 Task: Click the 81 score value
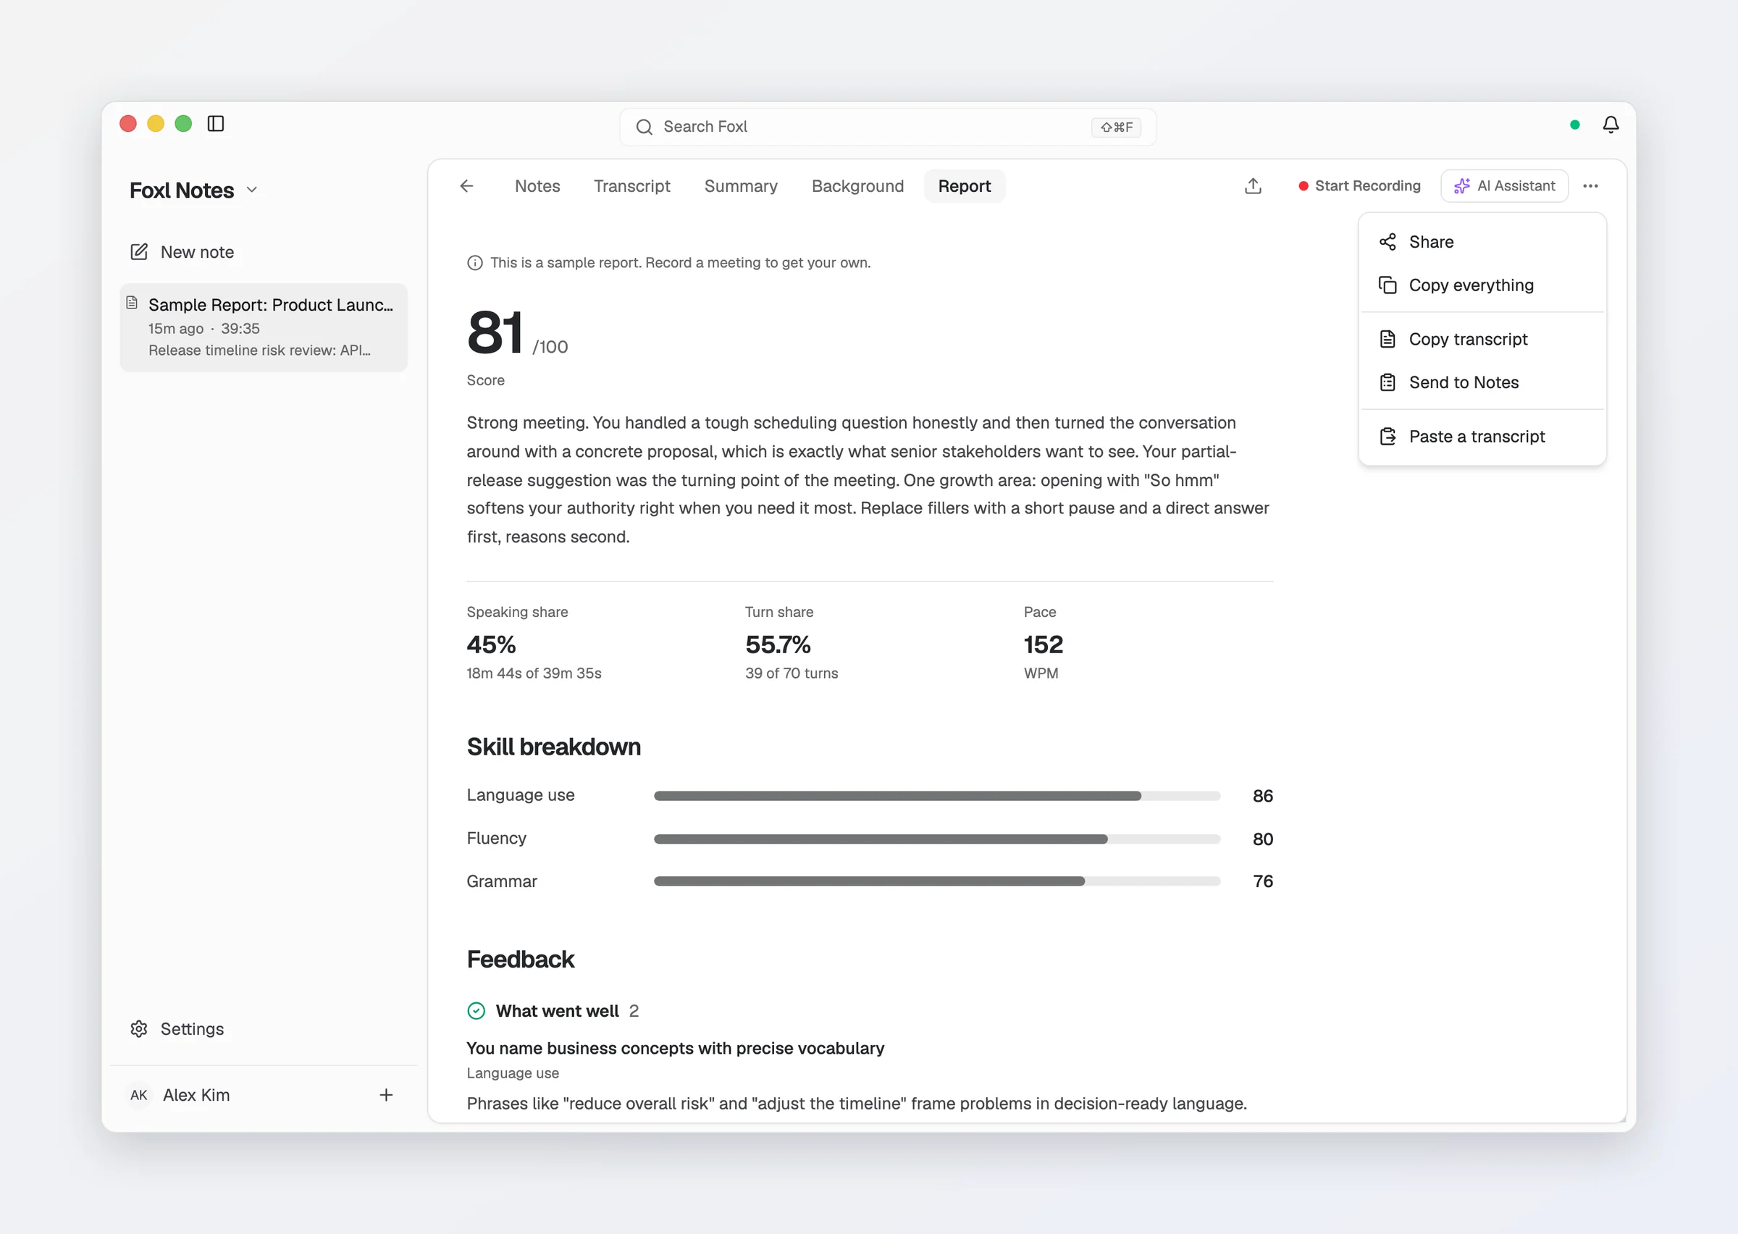495,333
